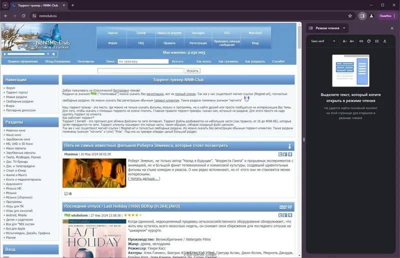
Task: Click the info icon on Земекис article header
Action: 289,146
